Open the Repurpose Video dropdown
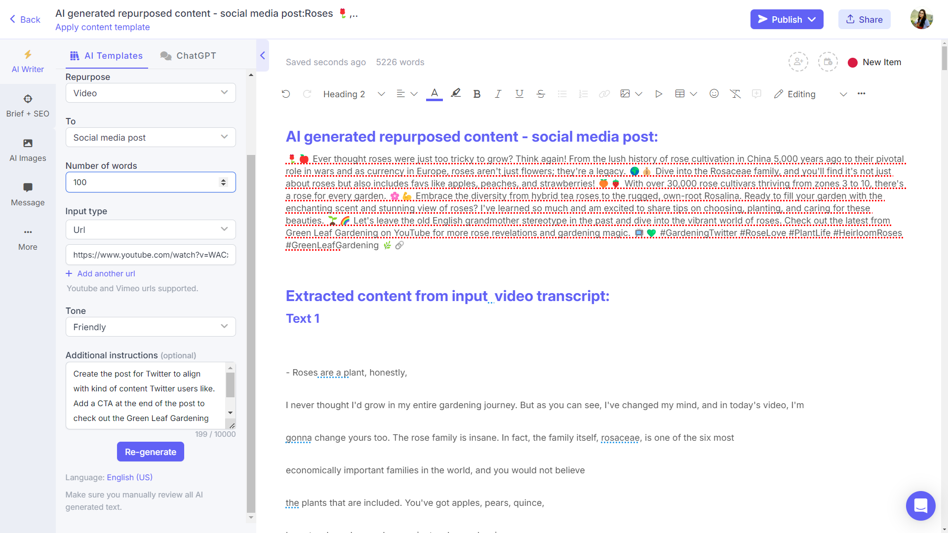This screenshot has width=948, height=533. 150,93
